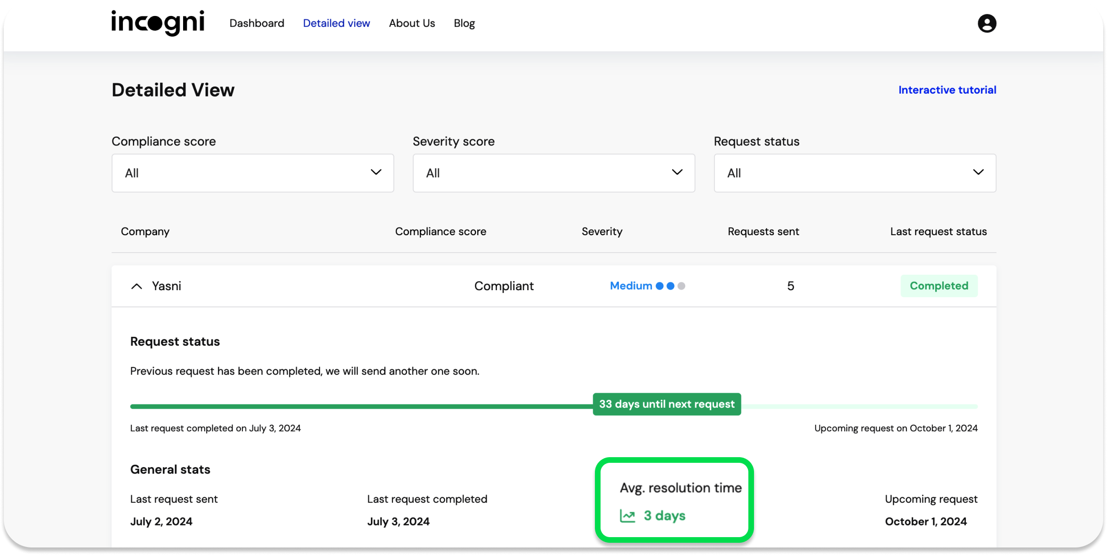The width and height of the screenshot is (1107, 555).
Task: Open the user profile account icon
Action: (987, 23)
